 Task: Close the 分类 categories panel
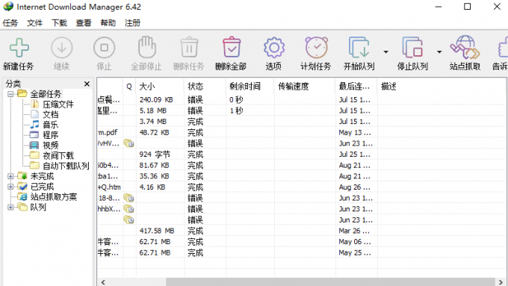point(87,84)
